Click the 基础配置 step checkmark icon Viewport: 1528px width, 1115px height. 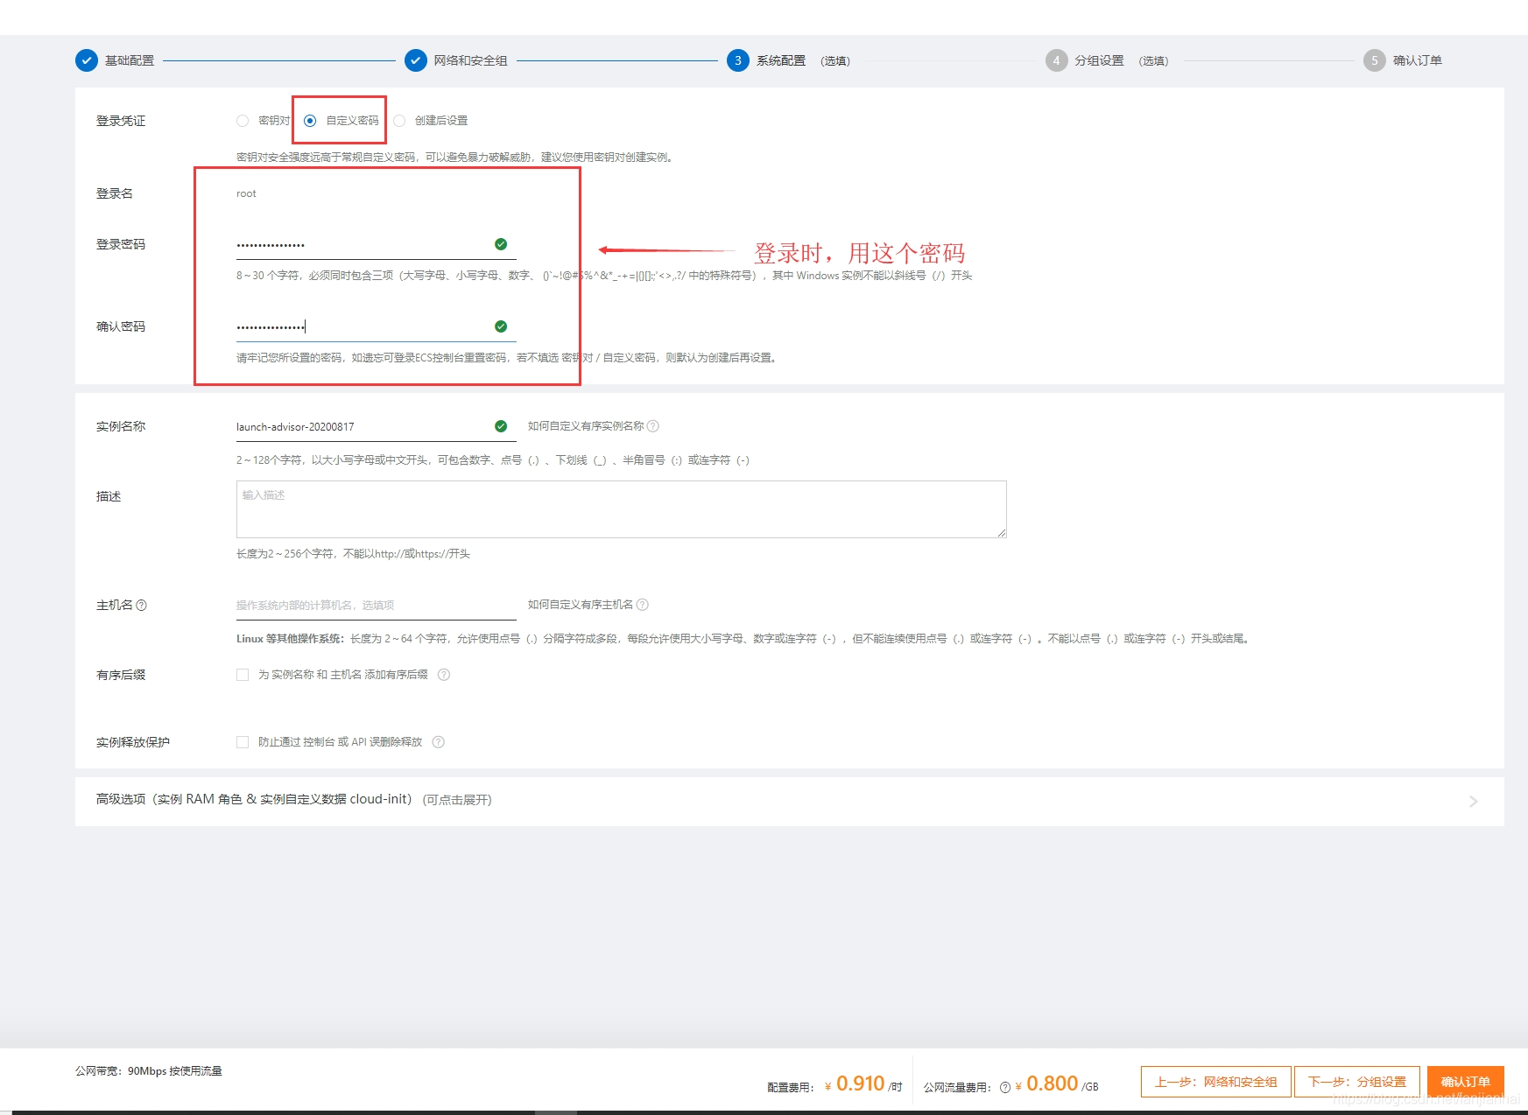click(87, 60)
